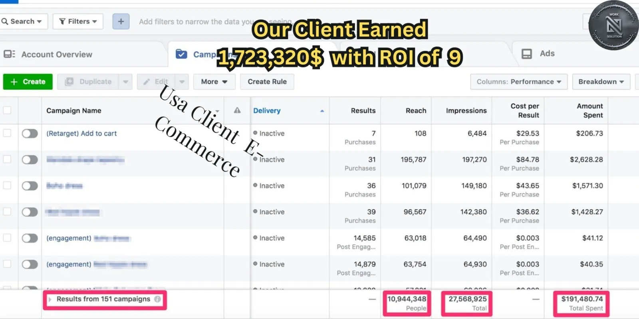This screenshot has height=319, width=639.
Task: Click the warning triangle column icon
Action: pos(237,110)
